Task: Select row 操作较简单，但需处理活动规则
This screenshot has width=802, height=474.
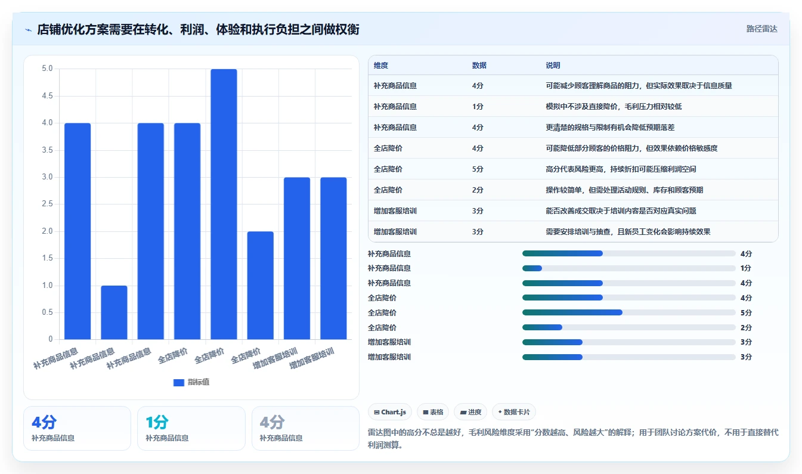Action: pos(573,190)
